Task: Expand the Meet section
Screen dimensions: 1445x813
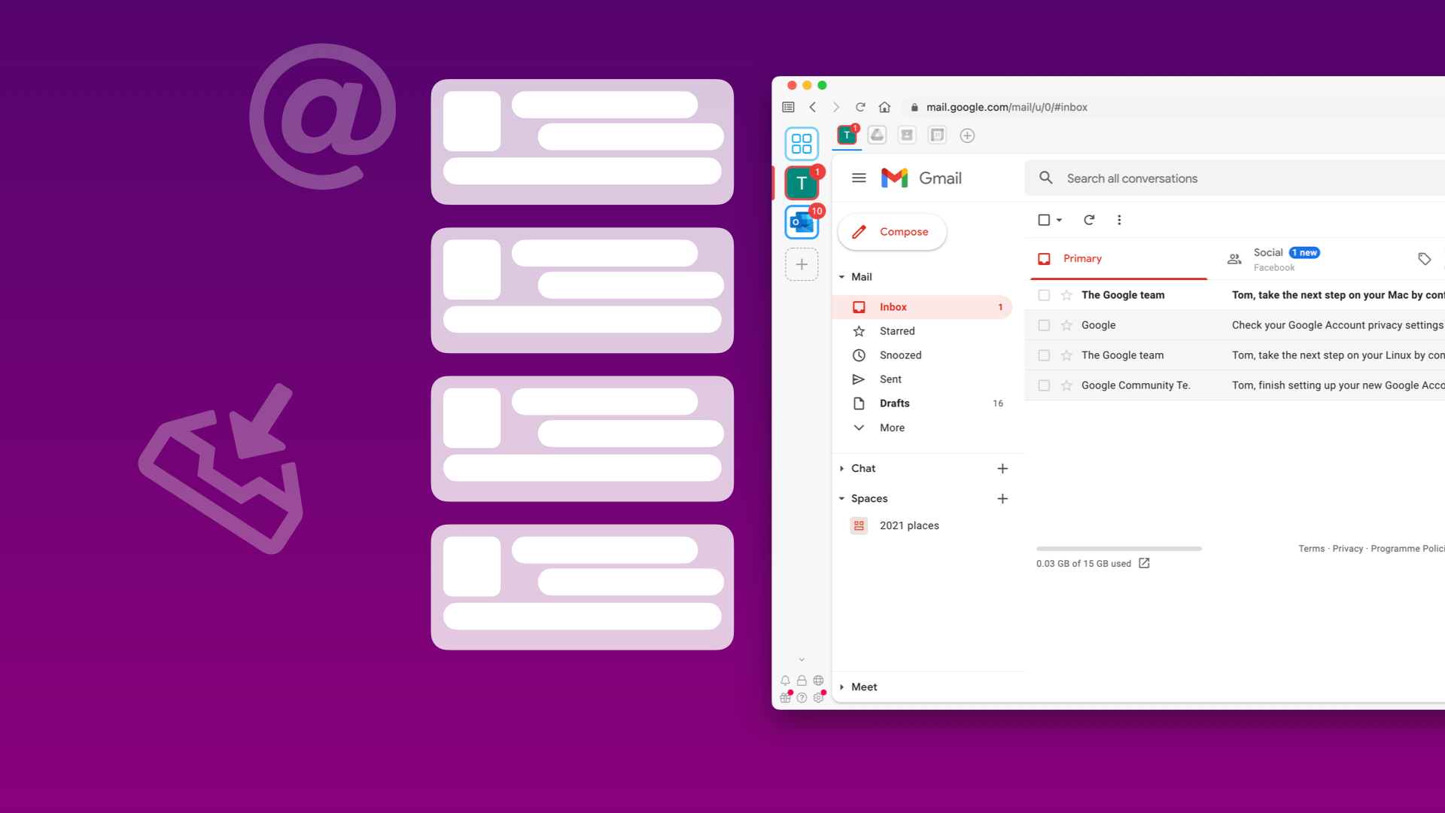Action: 841,686
